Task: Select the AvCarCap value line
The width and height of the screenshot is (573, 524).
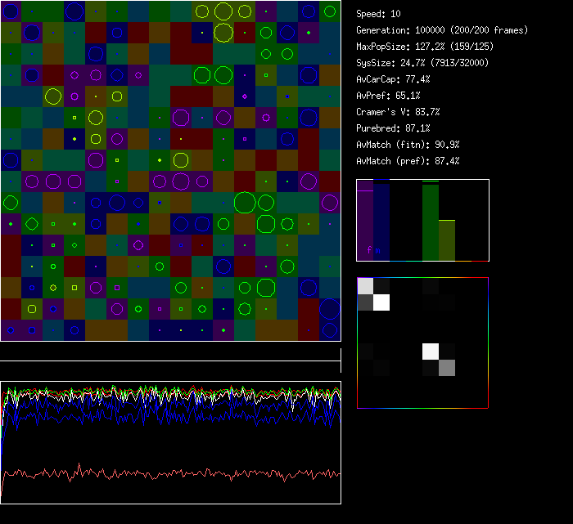Action: [393, 79]
